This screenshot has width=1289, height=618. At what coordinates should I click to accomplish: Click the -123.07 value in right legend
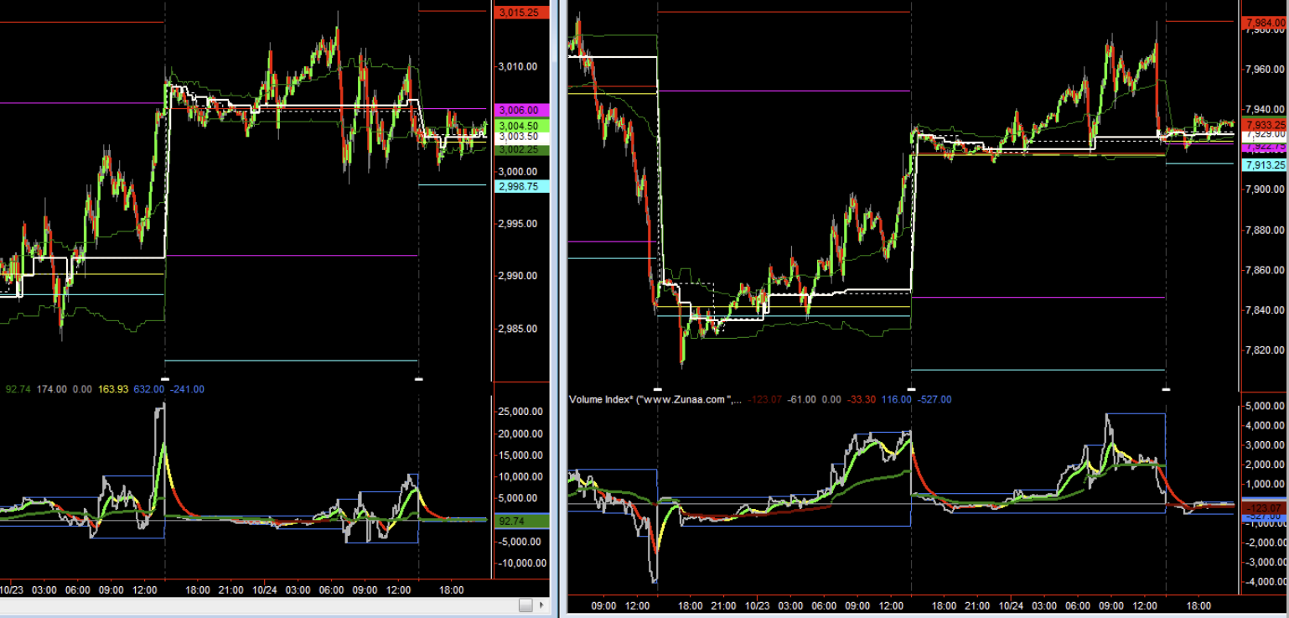(764, 400)
